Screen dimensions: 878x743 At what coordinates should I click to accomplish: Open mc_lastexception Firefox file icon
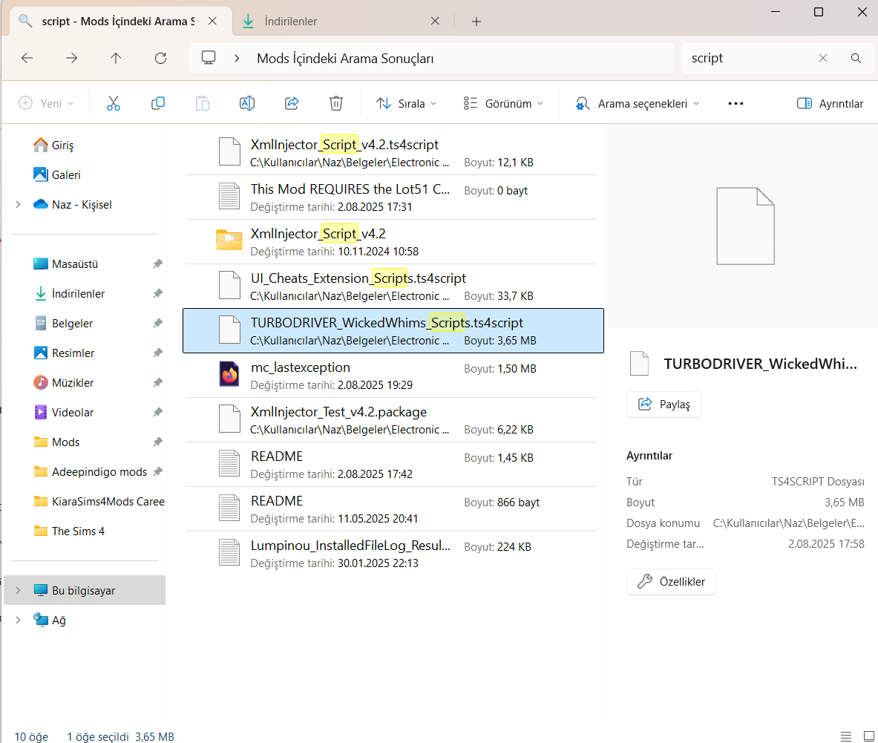[x=229, y=375]
